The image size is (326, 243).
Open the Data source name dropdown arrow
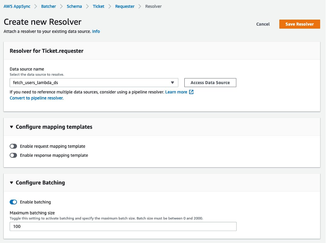click(172, 82)
